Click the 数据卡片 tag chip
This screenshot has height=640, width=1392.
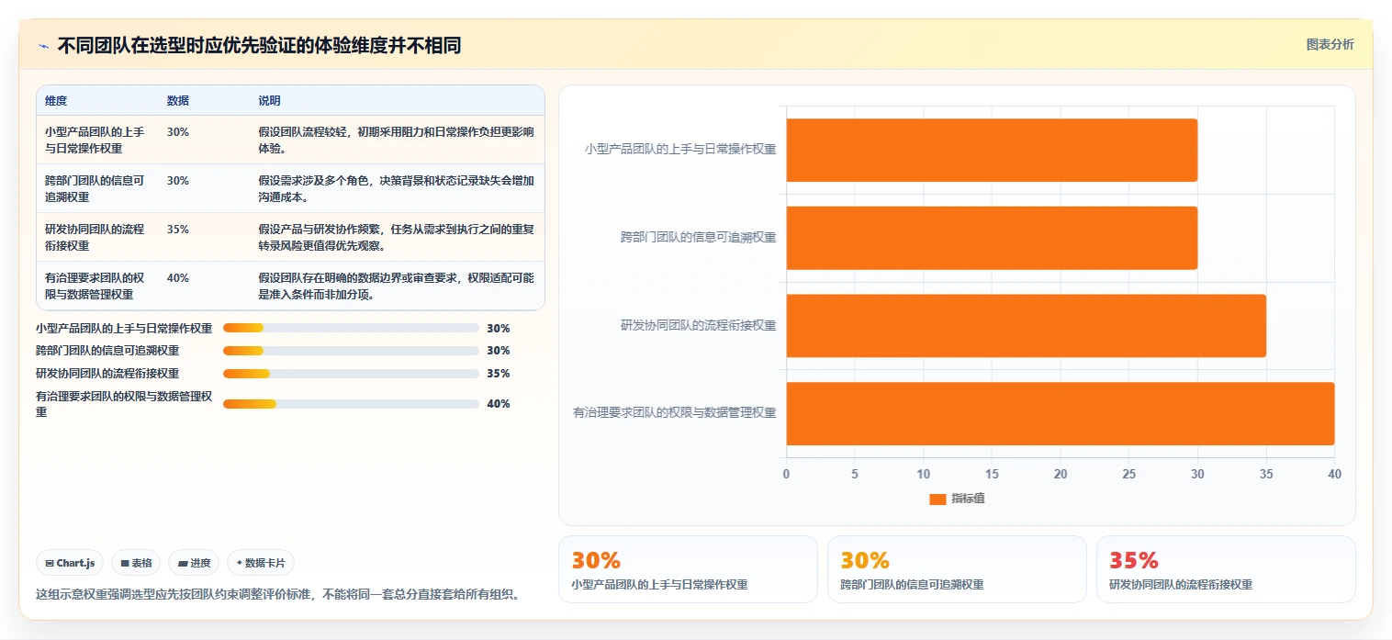pyautogui.click(x=261, y=563)
